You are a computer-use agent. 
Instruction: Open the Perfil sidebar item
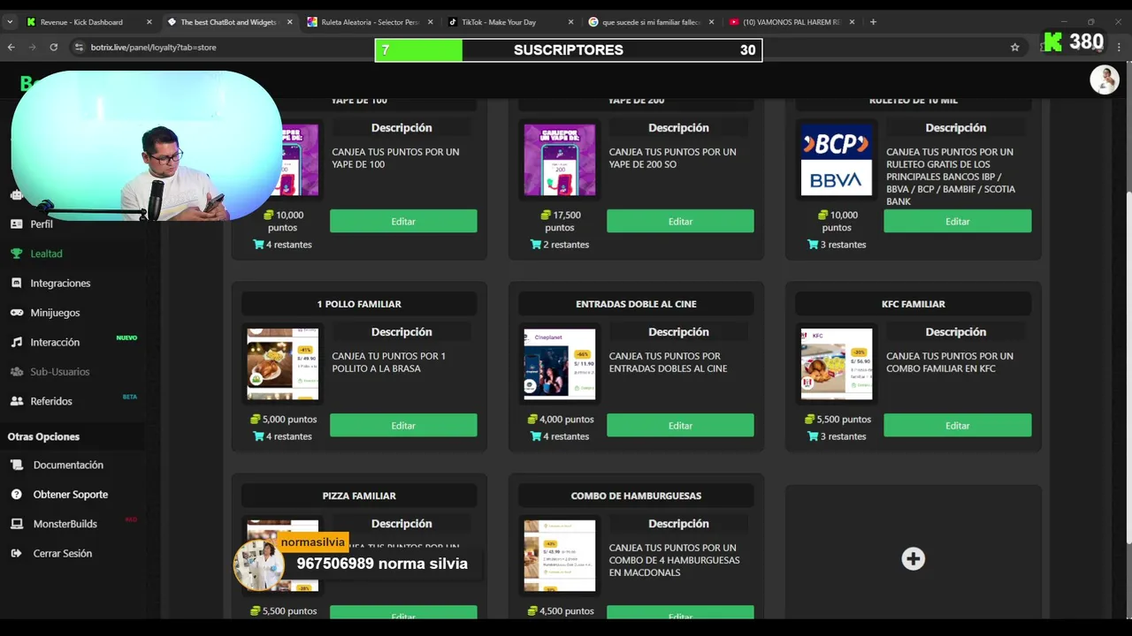pos(42,223)
